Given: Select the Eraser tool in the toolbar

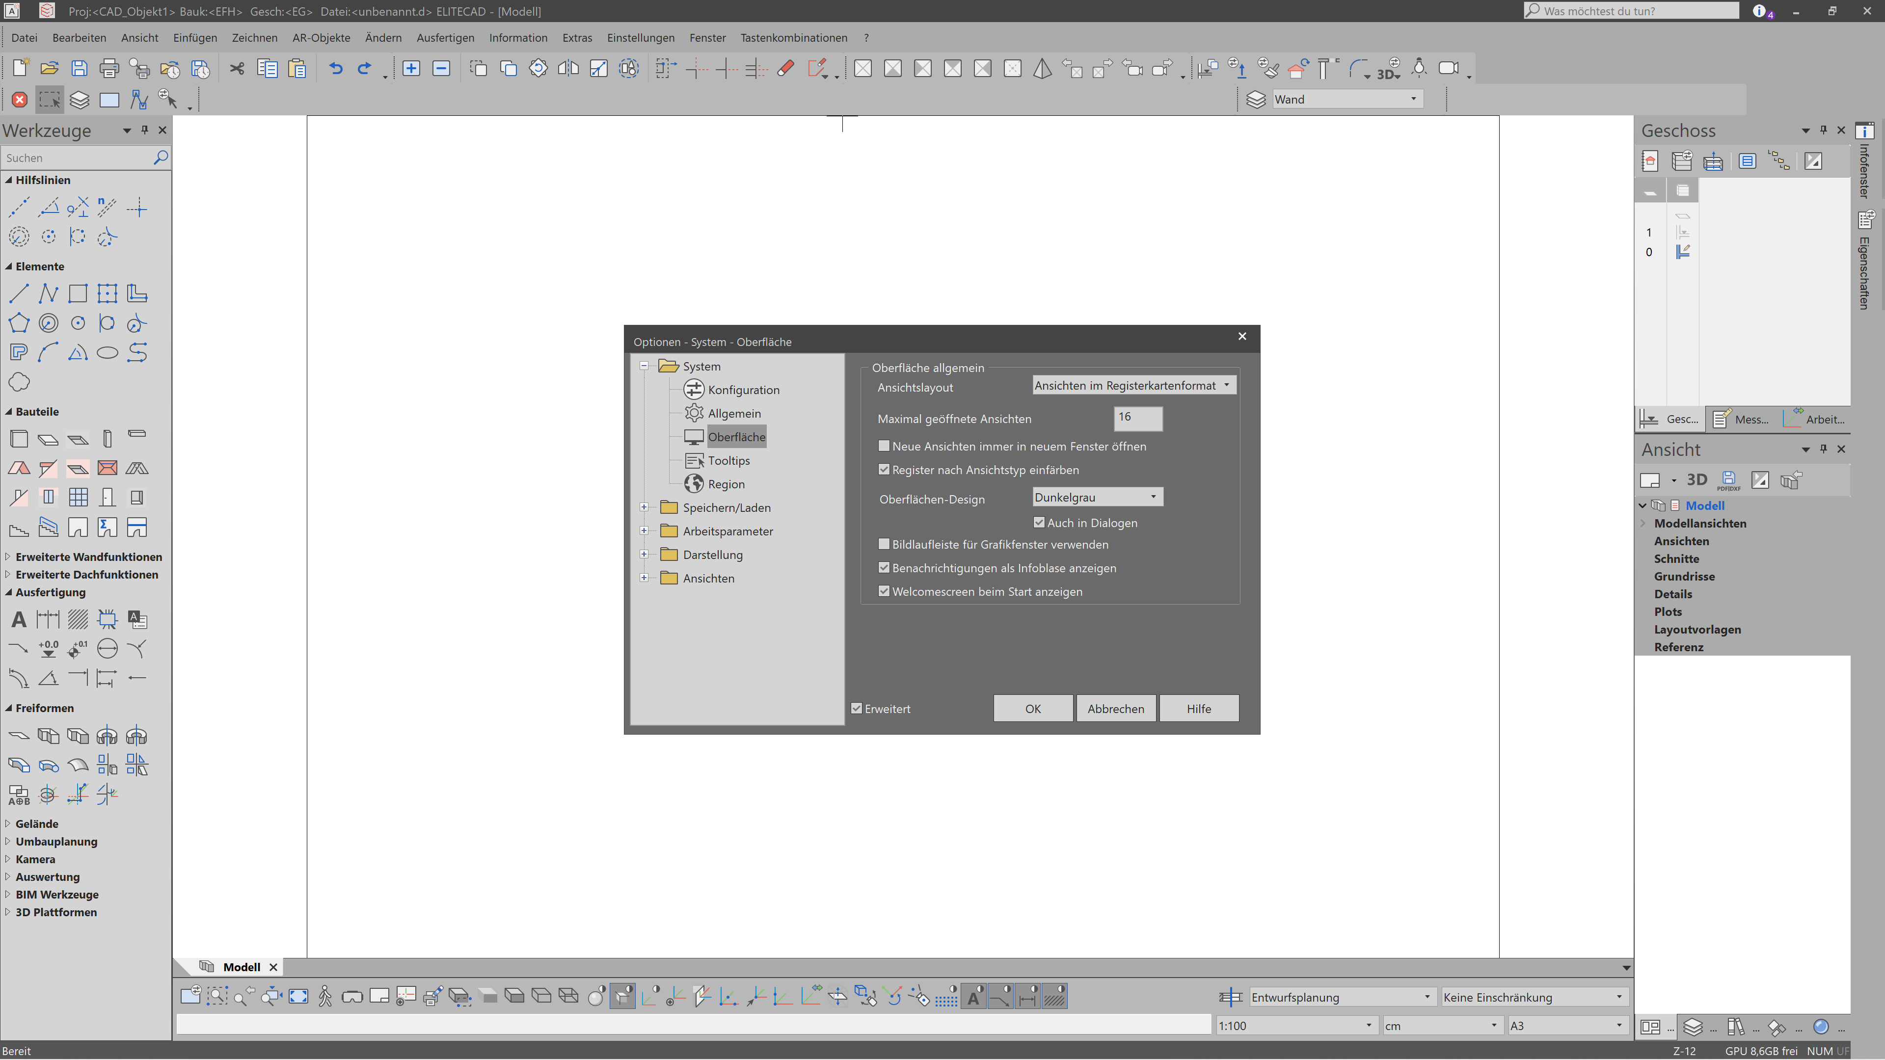Looking at the screenshot, I should [784, 68].
